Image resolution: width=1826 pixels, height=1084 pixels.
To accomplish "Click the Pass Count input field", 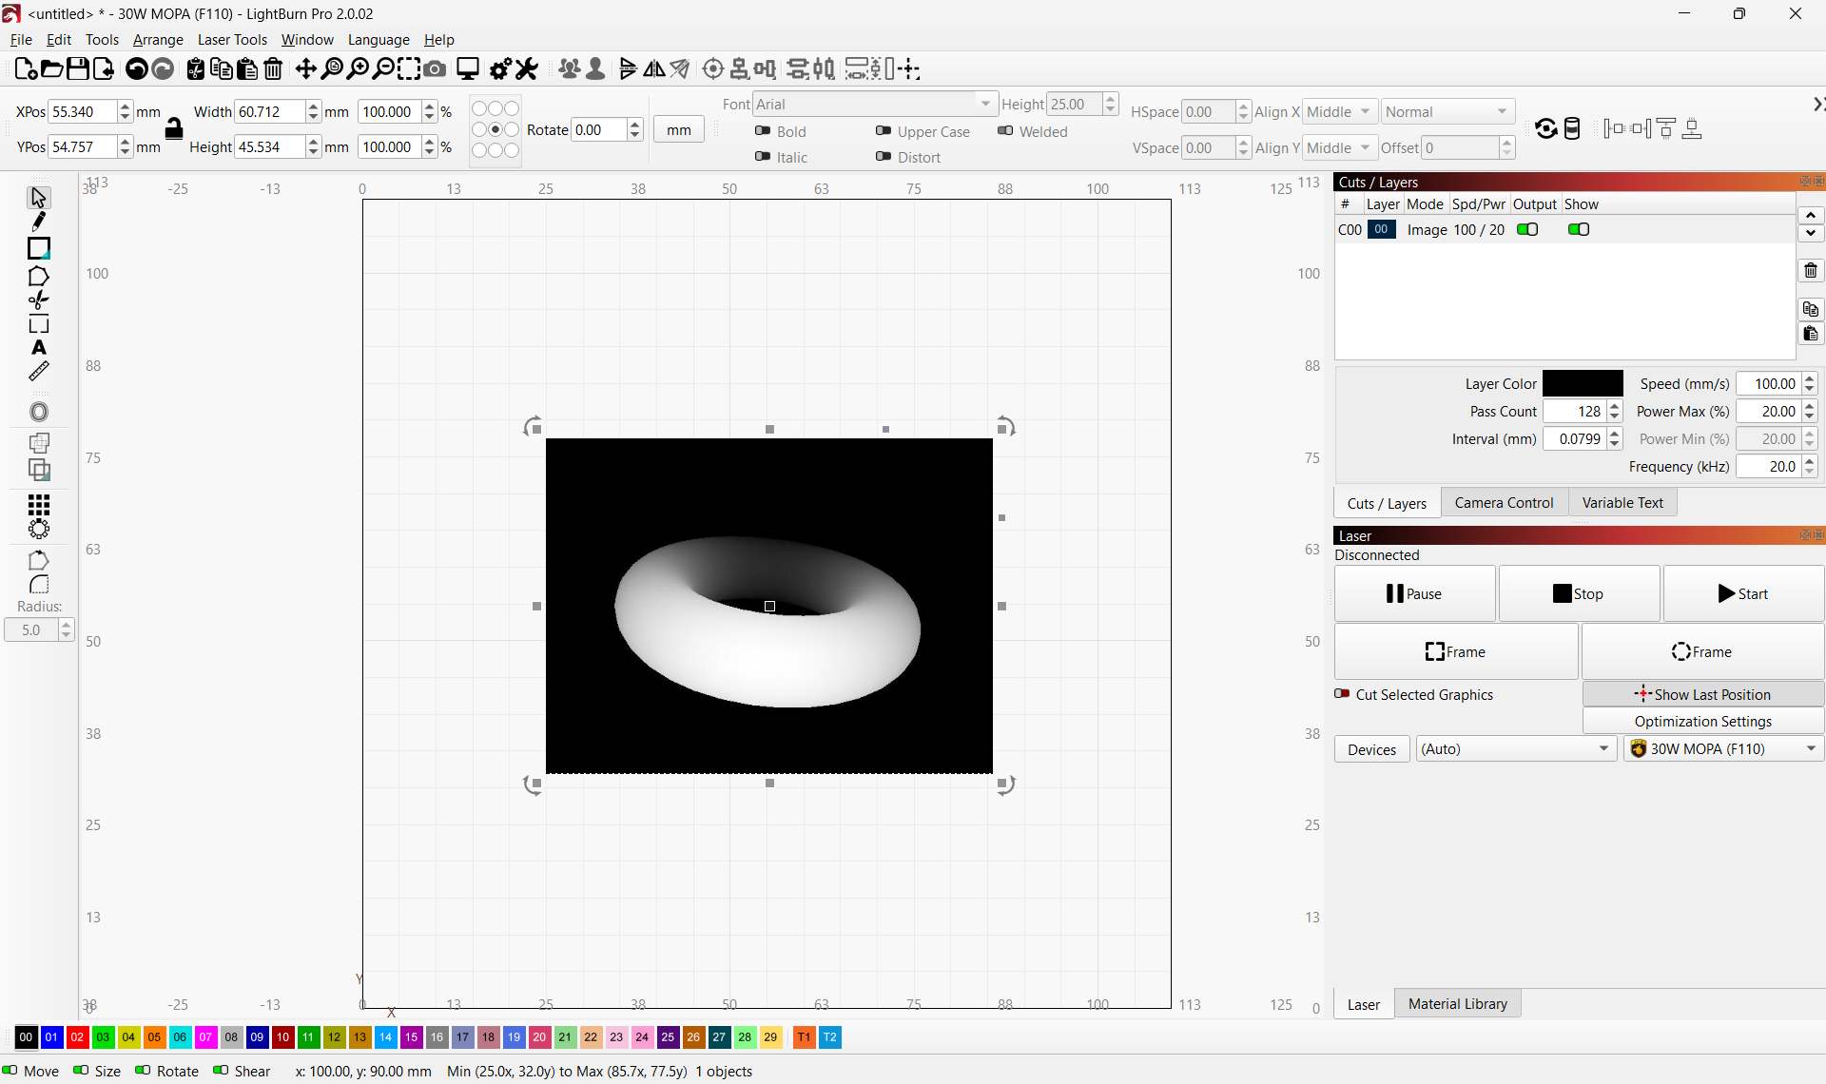I will (x=1575, y=412).
